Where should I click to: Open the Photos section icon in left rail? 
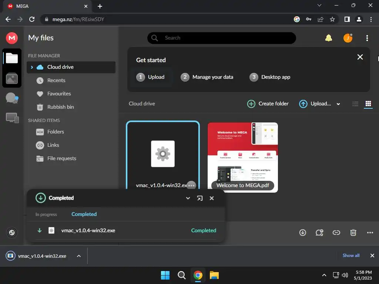[11, 78]
